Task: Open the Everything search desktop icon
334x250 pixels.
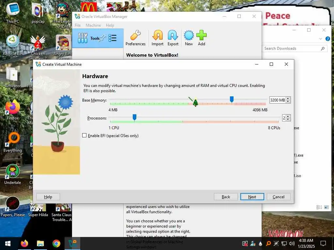Action: click(13, 143)
